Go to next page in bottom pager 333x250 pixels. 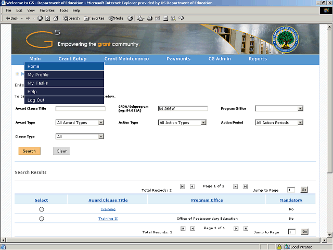coord(236,228)
